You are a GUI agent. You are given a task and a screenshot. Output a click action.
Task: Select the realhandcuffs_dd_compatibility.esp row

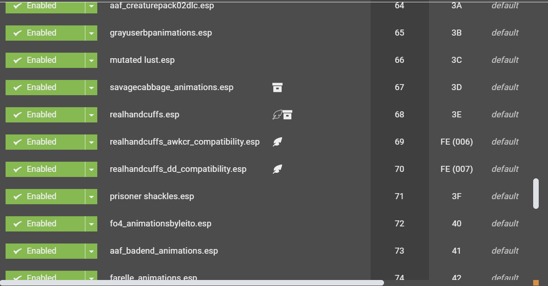[x=274, y=169]
